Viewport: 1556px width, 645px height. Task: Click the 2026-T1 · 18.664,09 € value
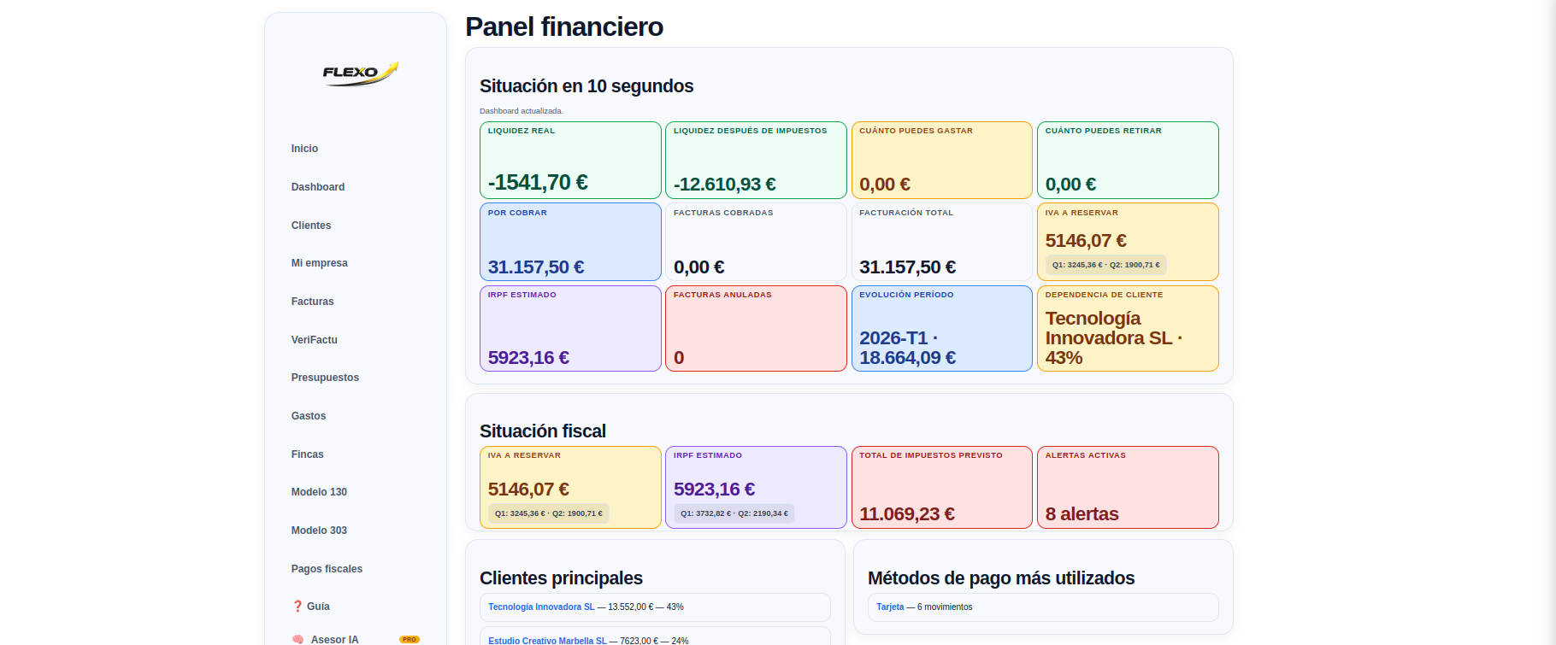(x=908, y=348)
